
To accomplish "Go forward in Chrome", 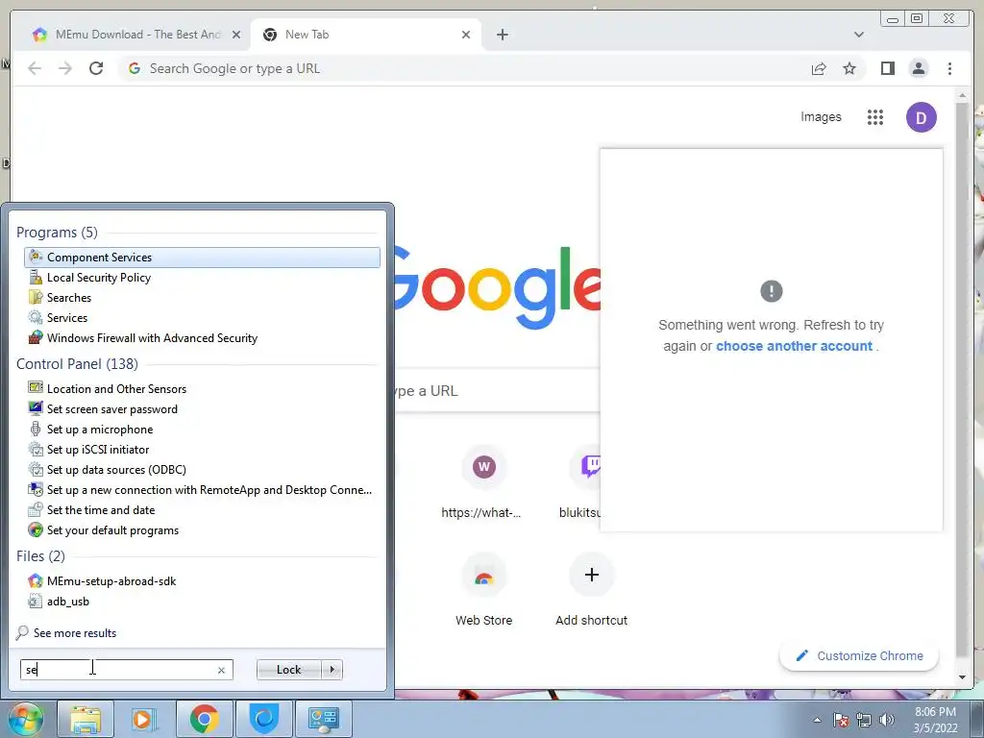I will [65, 68].
